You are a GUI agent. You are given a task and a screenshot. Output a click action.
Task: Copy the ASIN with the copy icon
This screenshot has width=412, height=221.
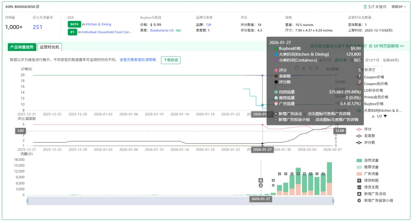tap(38, 6)
